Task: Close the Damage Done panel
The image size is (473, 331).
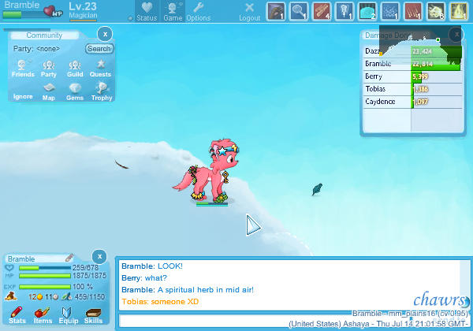Action: click(x=456, y=35)
